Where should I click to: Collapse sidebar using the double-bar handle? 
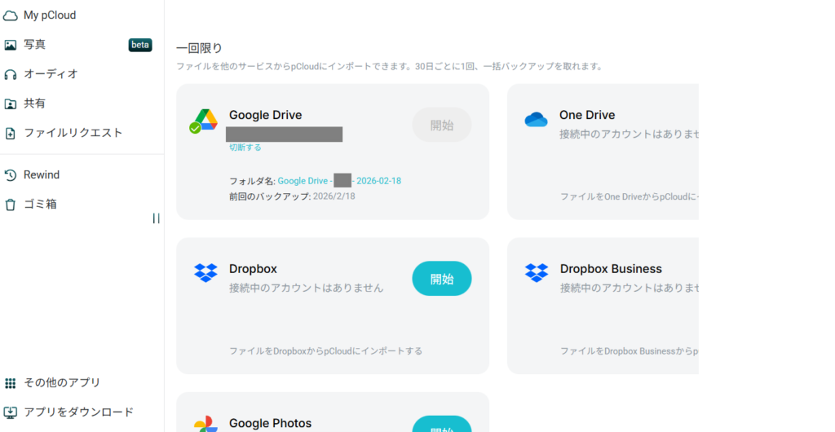[156, 218]
